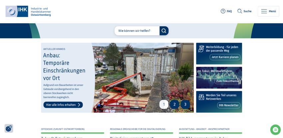This screenshot has height=138, width=283.
Task: Subscribe via 'IHK-Newsletter' button
Action: [229, 105]
